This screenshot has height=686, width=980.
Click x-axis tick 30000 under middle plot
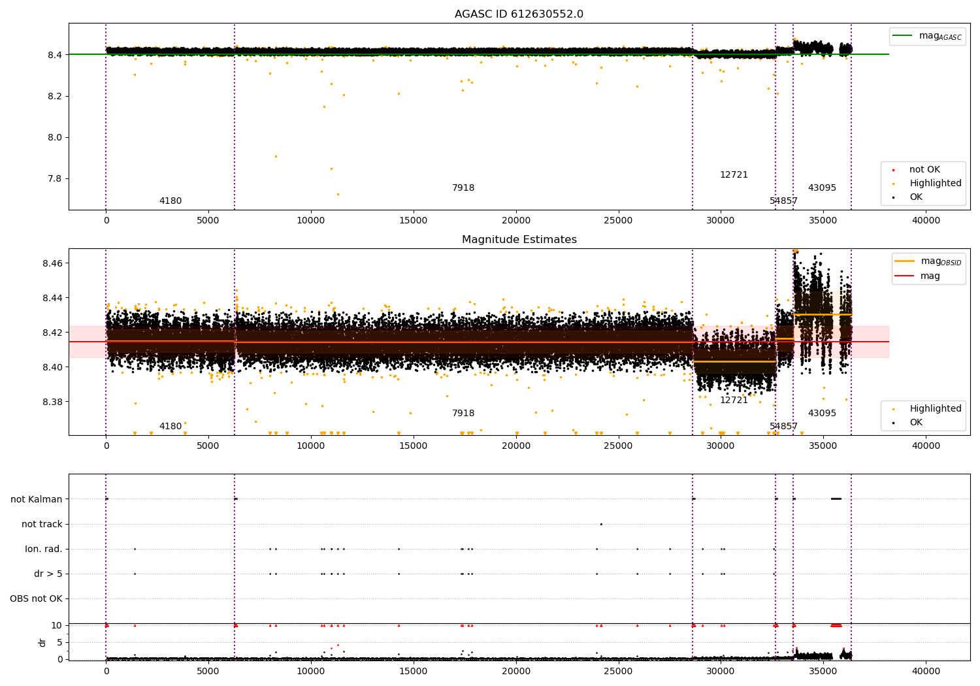click(721, 446)
